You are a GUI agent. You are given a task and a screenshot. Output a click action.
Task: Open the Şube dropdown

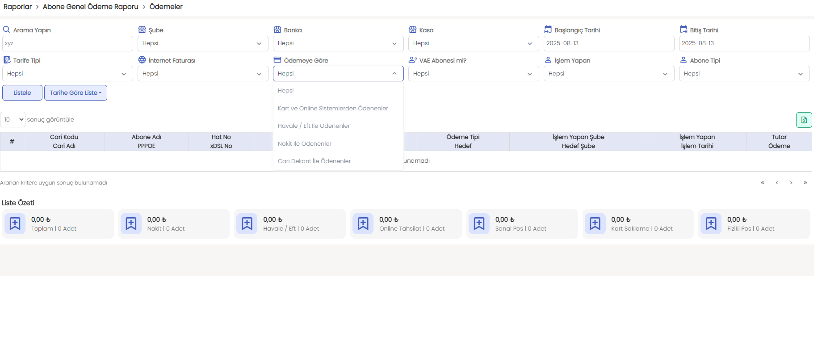pos(202,43)
